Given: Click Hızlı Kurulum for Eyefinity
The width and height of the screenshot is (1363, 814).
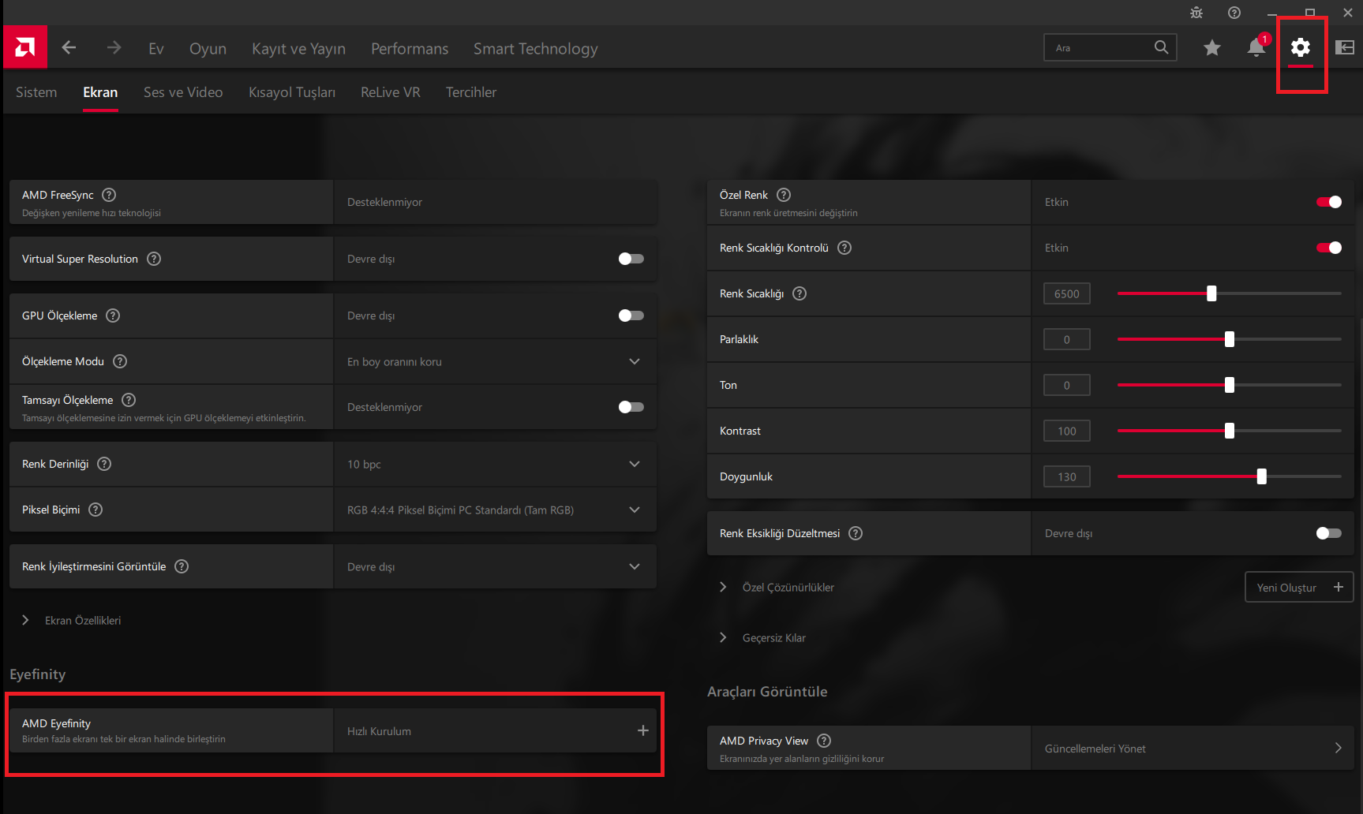Looking at the screenshot, I should click(x=379, y=731).
